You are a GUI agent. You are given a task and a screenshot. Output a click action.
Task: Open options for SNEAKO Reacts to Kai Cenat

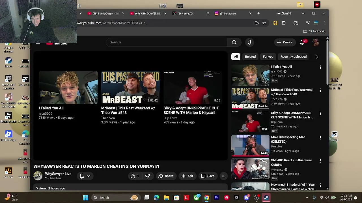[320, 161]
